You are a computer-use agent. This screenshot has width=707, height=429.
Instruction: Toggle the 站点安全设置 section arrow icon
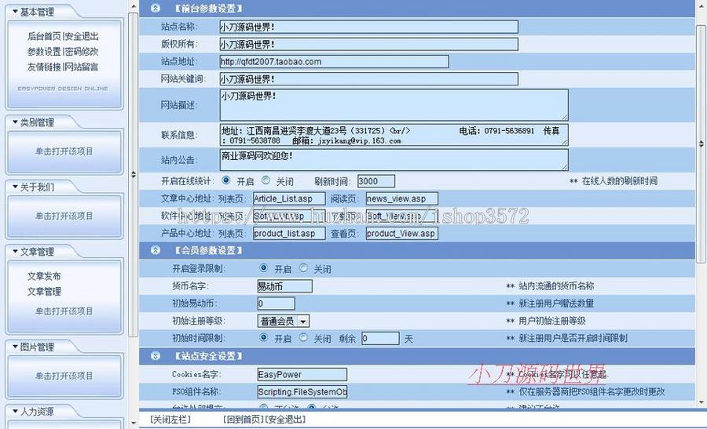coord(155,356)
